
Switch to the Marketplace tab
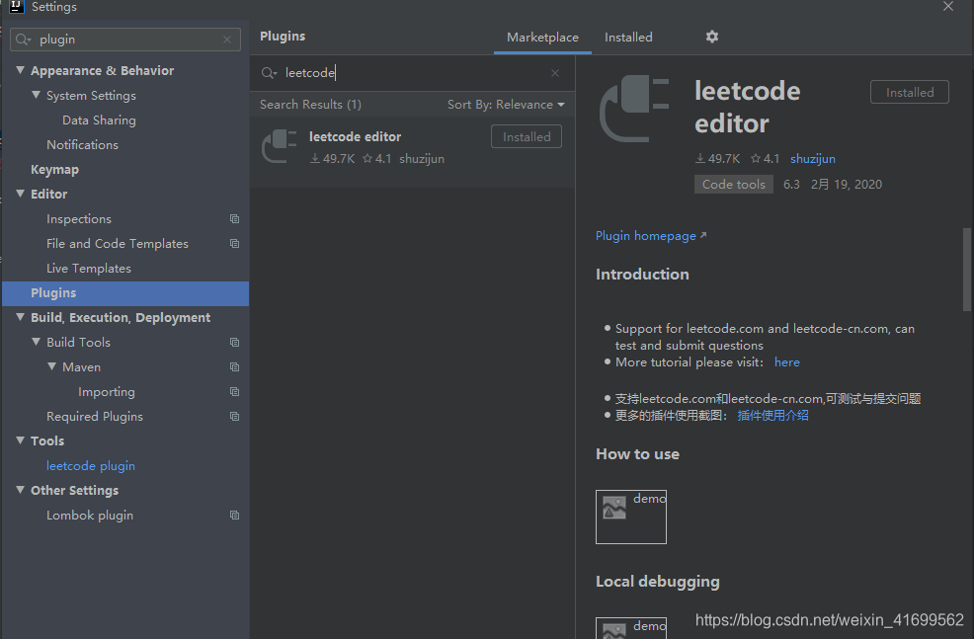(x=542, y=38)
